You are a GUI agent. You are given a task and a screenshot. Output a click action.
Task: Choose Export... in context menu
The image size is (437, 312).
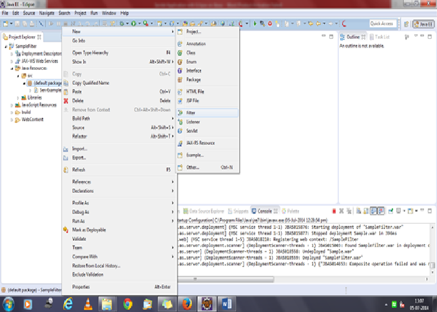pos(119,157)
